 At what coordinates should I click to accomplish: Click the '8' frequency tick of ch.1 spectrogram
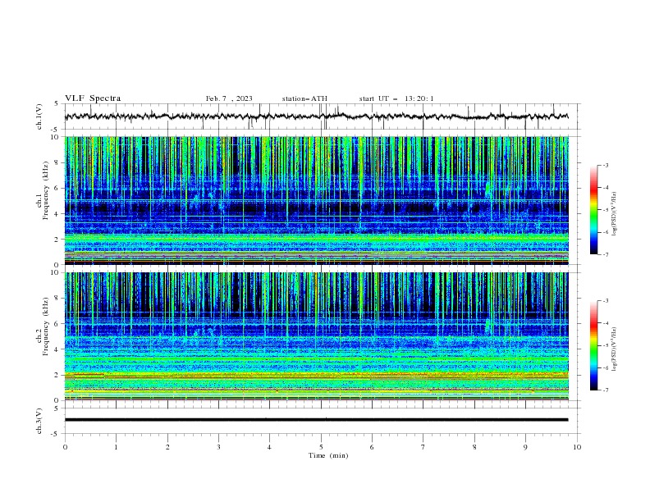(57, 162)
